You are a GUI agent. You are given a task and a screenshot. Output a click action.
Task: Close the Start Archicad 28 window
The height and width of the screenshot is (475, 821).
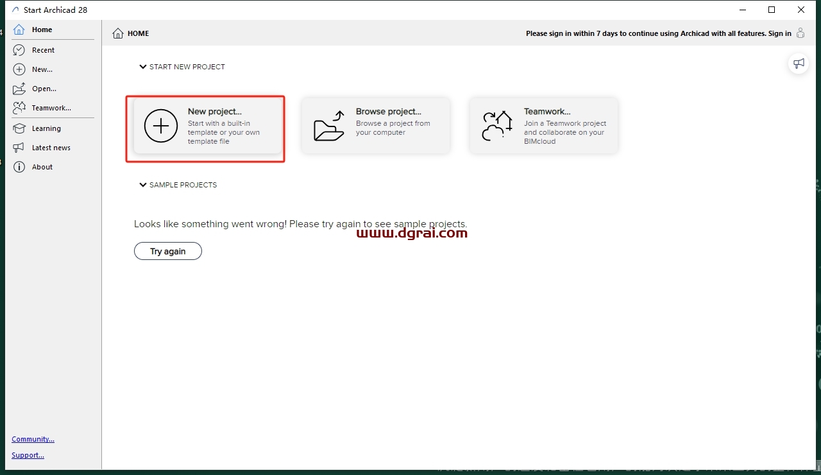pyautogui.click(x=801, y=10)
